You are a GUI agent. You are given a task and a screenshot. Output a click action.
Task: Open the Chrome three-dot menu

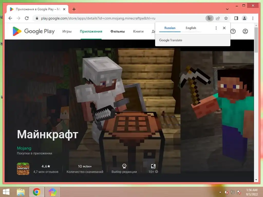[253, 18]
